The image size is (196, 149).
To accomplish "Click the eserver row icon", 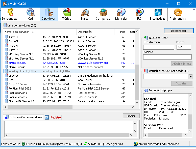I will point(6,75).
